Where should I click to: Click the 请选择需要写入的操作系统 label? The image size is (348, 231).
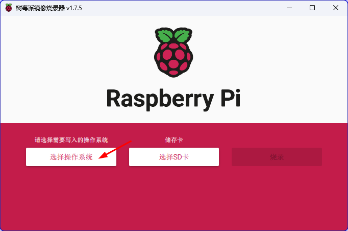tap(71, 140)
